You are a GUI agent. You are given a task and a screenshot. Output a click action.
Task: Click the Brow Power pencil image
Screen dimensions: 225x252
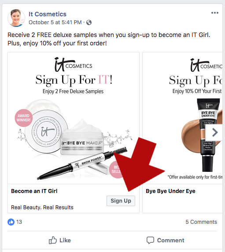(82, 163)
